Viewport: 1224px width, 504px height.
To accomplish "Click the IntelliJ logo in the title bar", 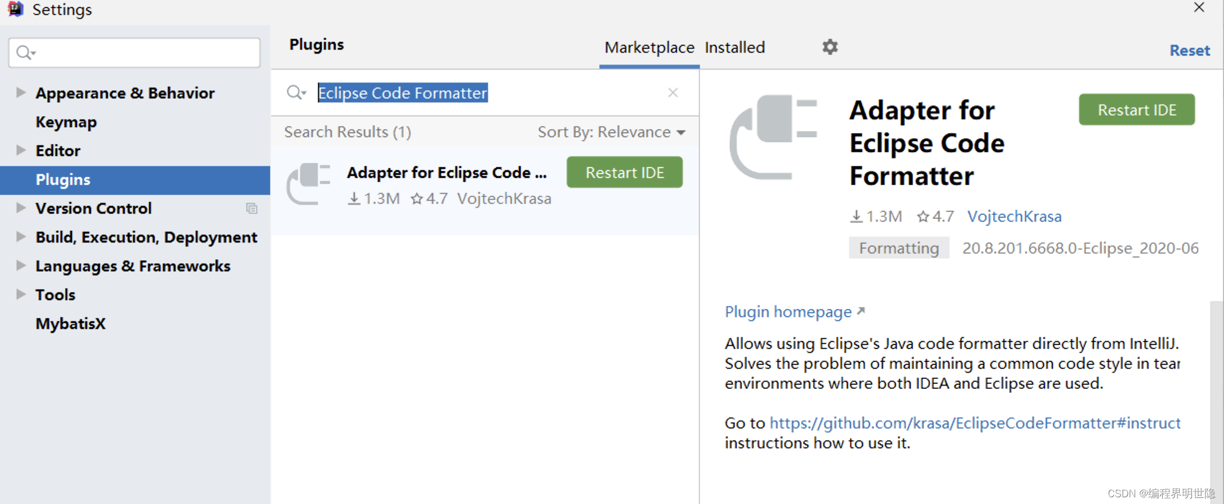I will click(x=16, y=9).
